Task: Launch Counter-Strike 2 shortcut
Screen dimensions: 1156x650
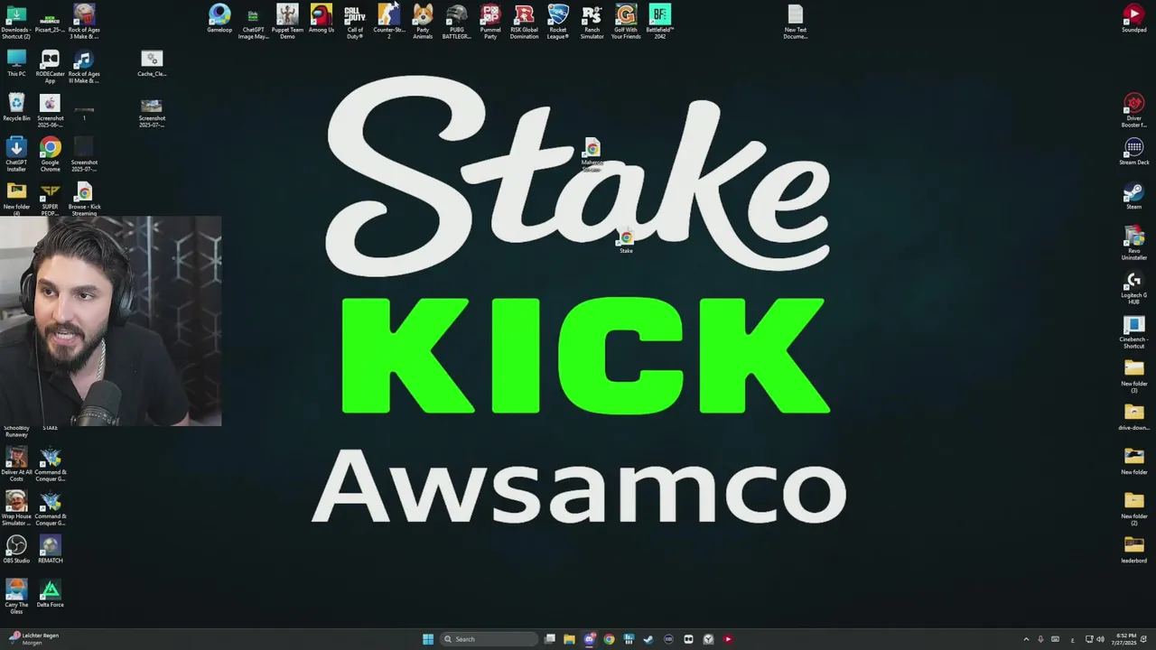Action: coord(388,22)
